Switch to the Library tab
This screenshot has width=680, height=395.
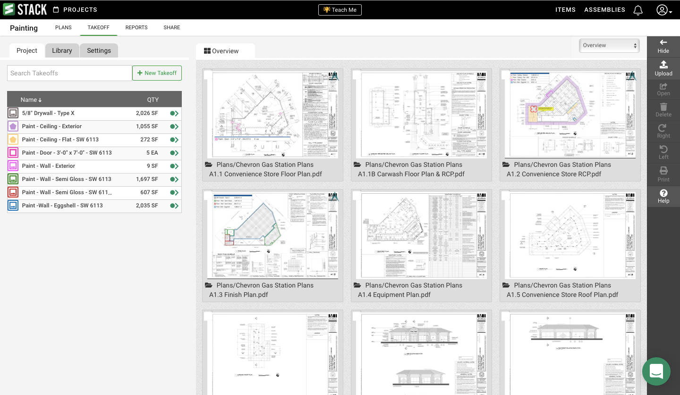click(62, 50)
